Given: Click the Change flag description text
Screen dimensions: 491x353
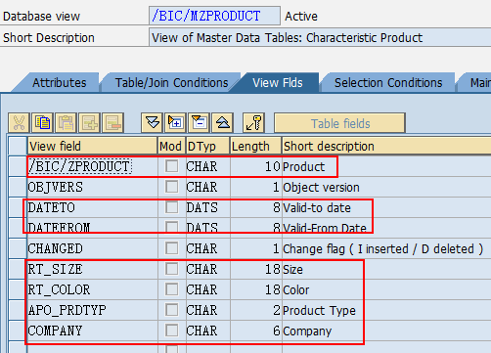Looking at the screenshot, I should pyautogui.click(x=382, y=249).
